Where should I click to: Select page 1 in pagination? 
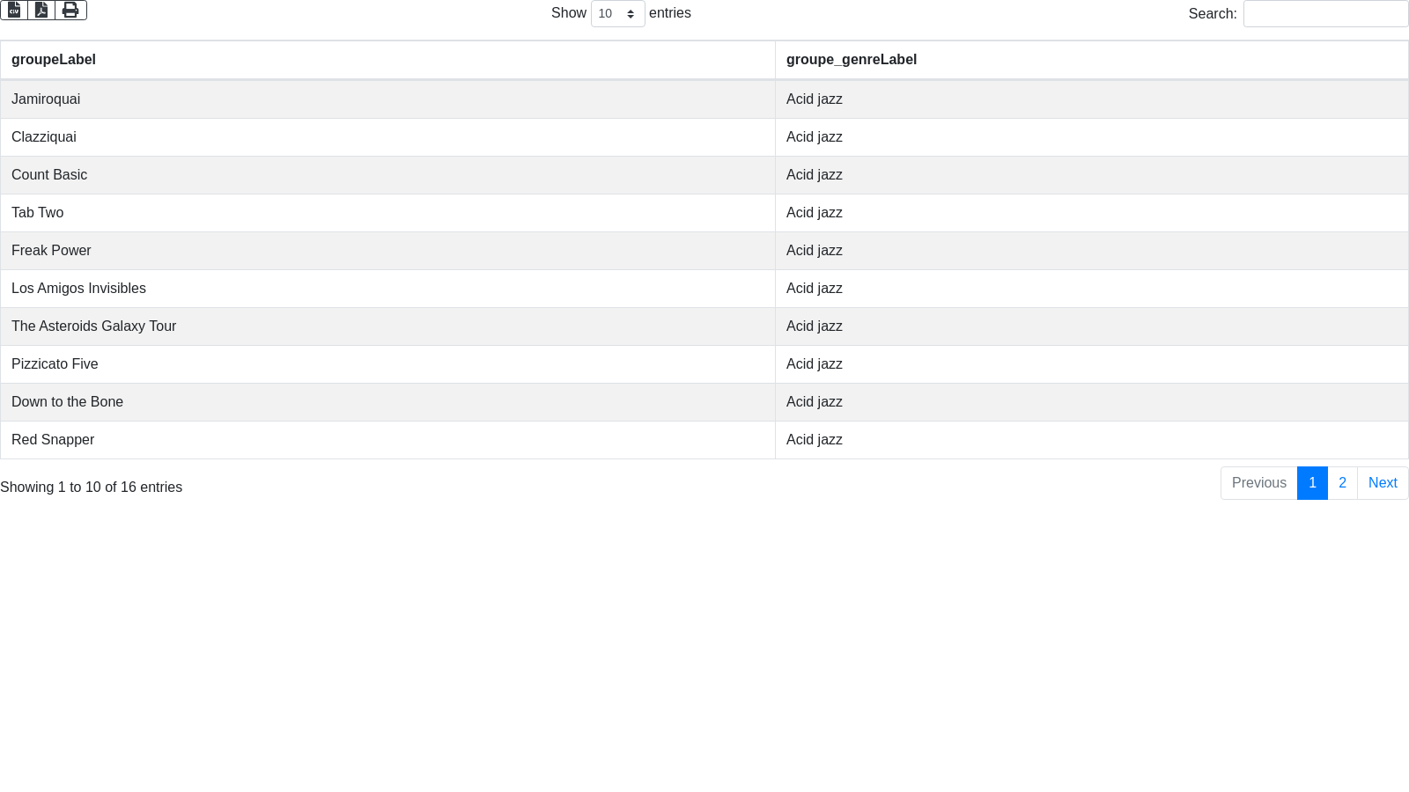[x=1312, y=483]
